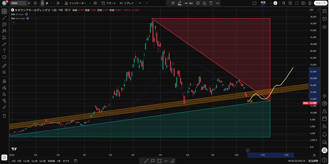Image resolution: width=329 pixels, height=164 pixels.
Task: Open the help center question icon
Action: (x=325, y=160)
